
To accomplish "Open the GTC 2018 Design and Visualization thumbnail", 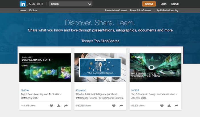I will coord(155,67).
